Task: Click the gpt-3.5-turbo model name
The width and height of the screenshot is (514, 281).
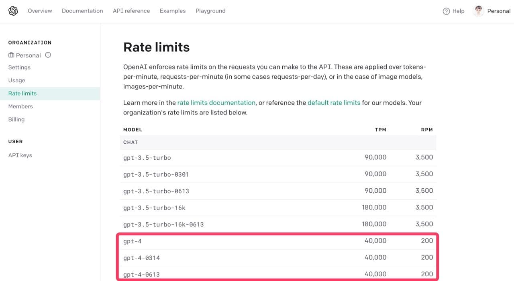Action: [x=147, y=158]
